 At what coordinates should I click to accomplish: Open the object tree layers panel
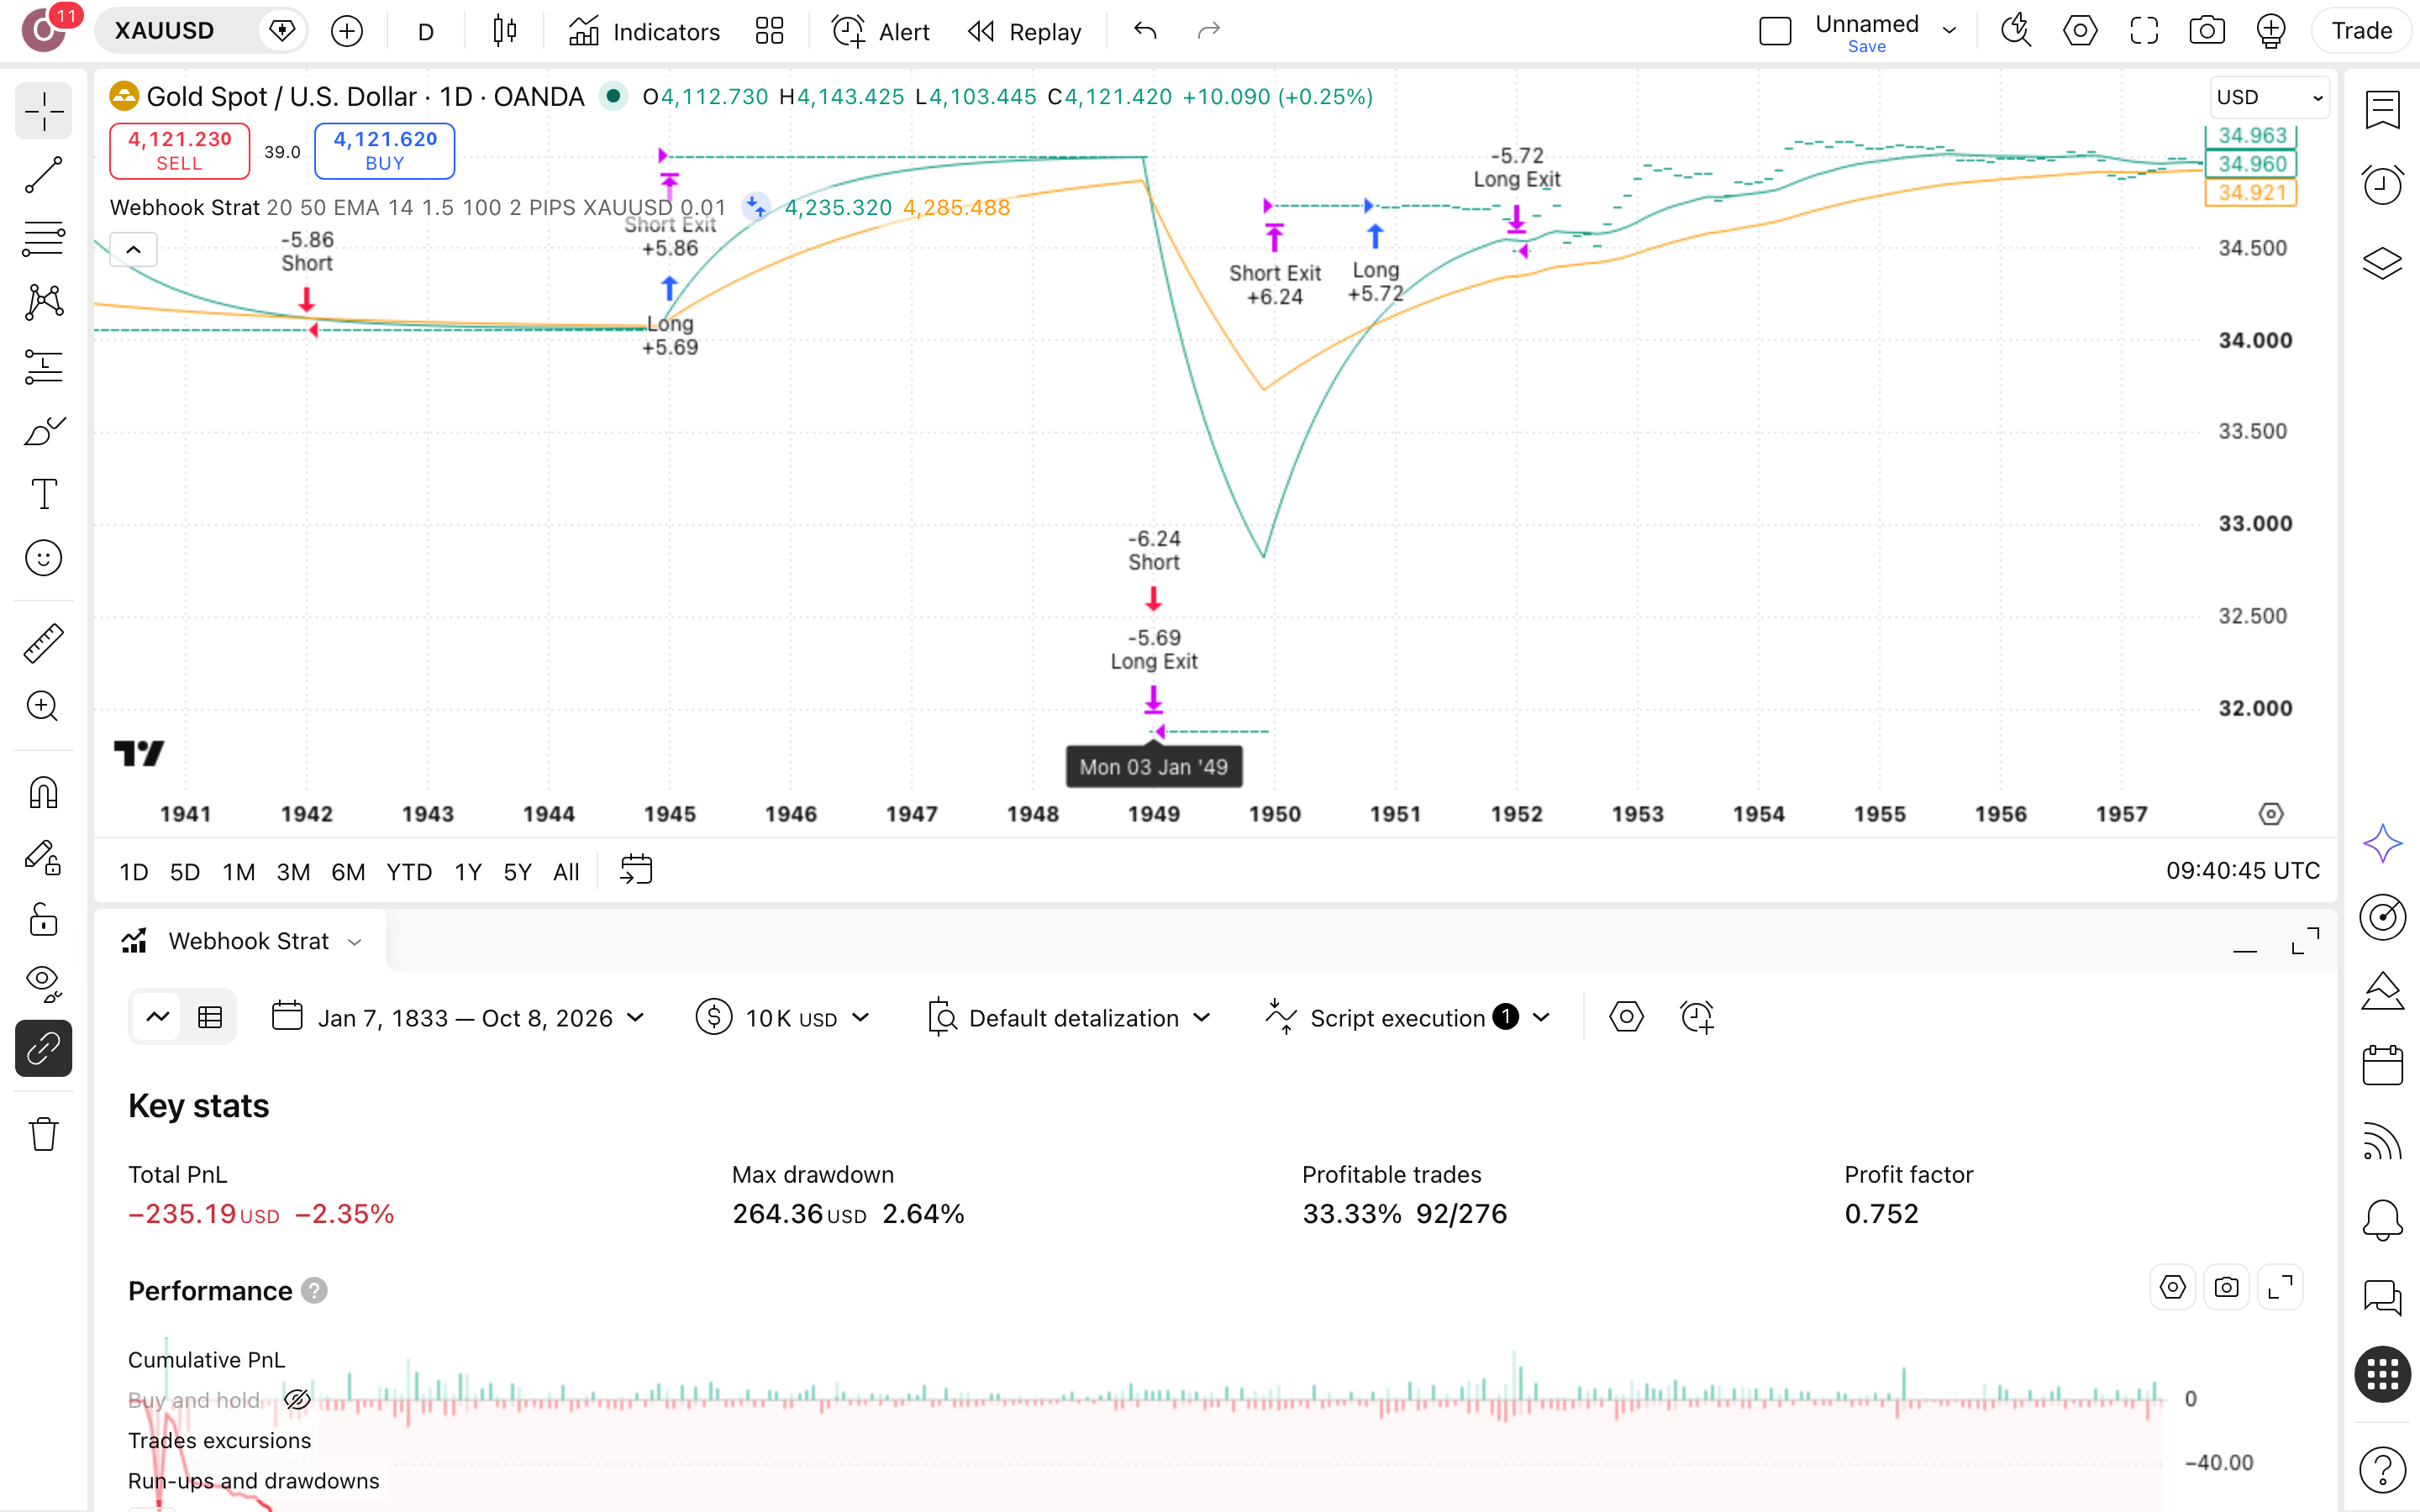2382,262
